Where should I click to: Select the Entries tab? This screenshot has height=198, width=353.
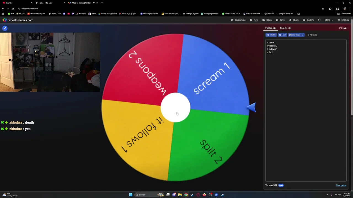tap(270, 28)
